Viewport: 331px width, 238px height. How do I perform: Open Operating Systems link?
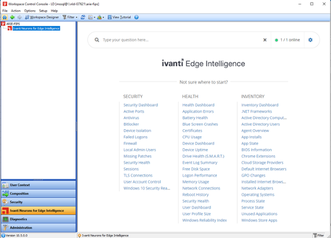point(258,195)
